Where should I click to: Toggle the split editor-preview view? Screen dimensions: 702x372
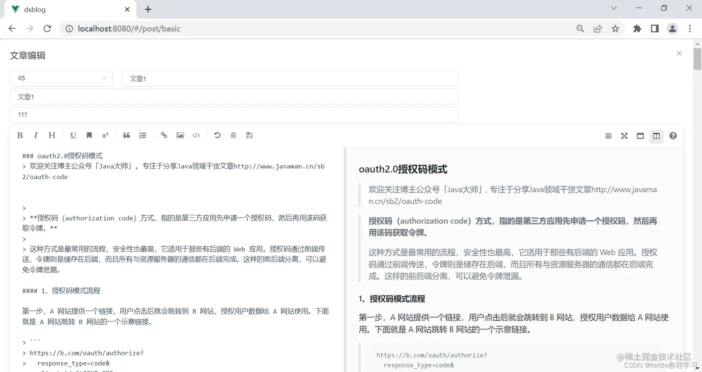pyautogui.click(x=656, y=135)
